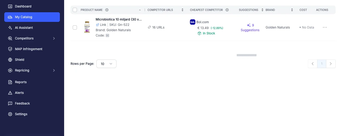342x136 pixels.
Task: Sort the Suggestions column
Action: [262, 10]
